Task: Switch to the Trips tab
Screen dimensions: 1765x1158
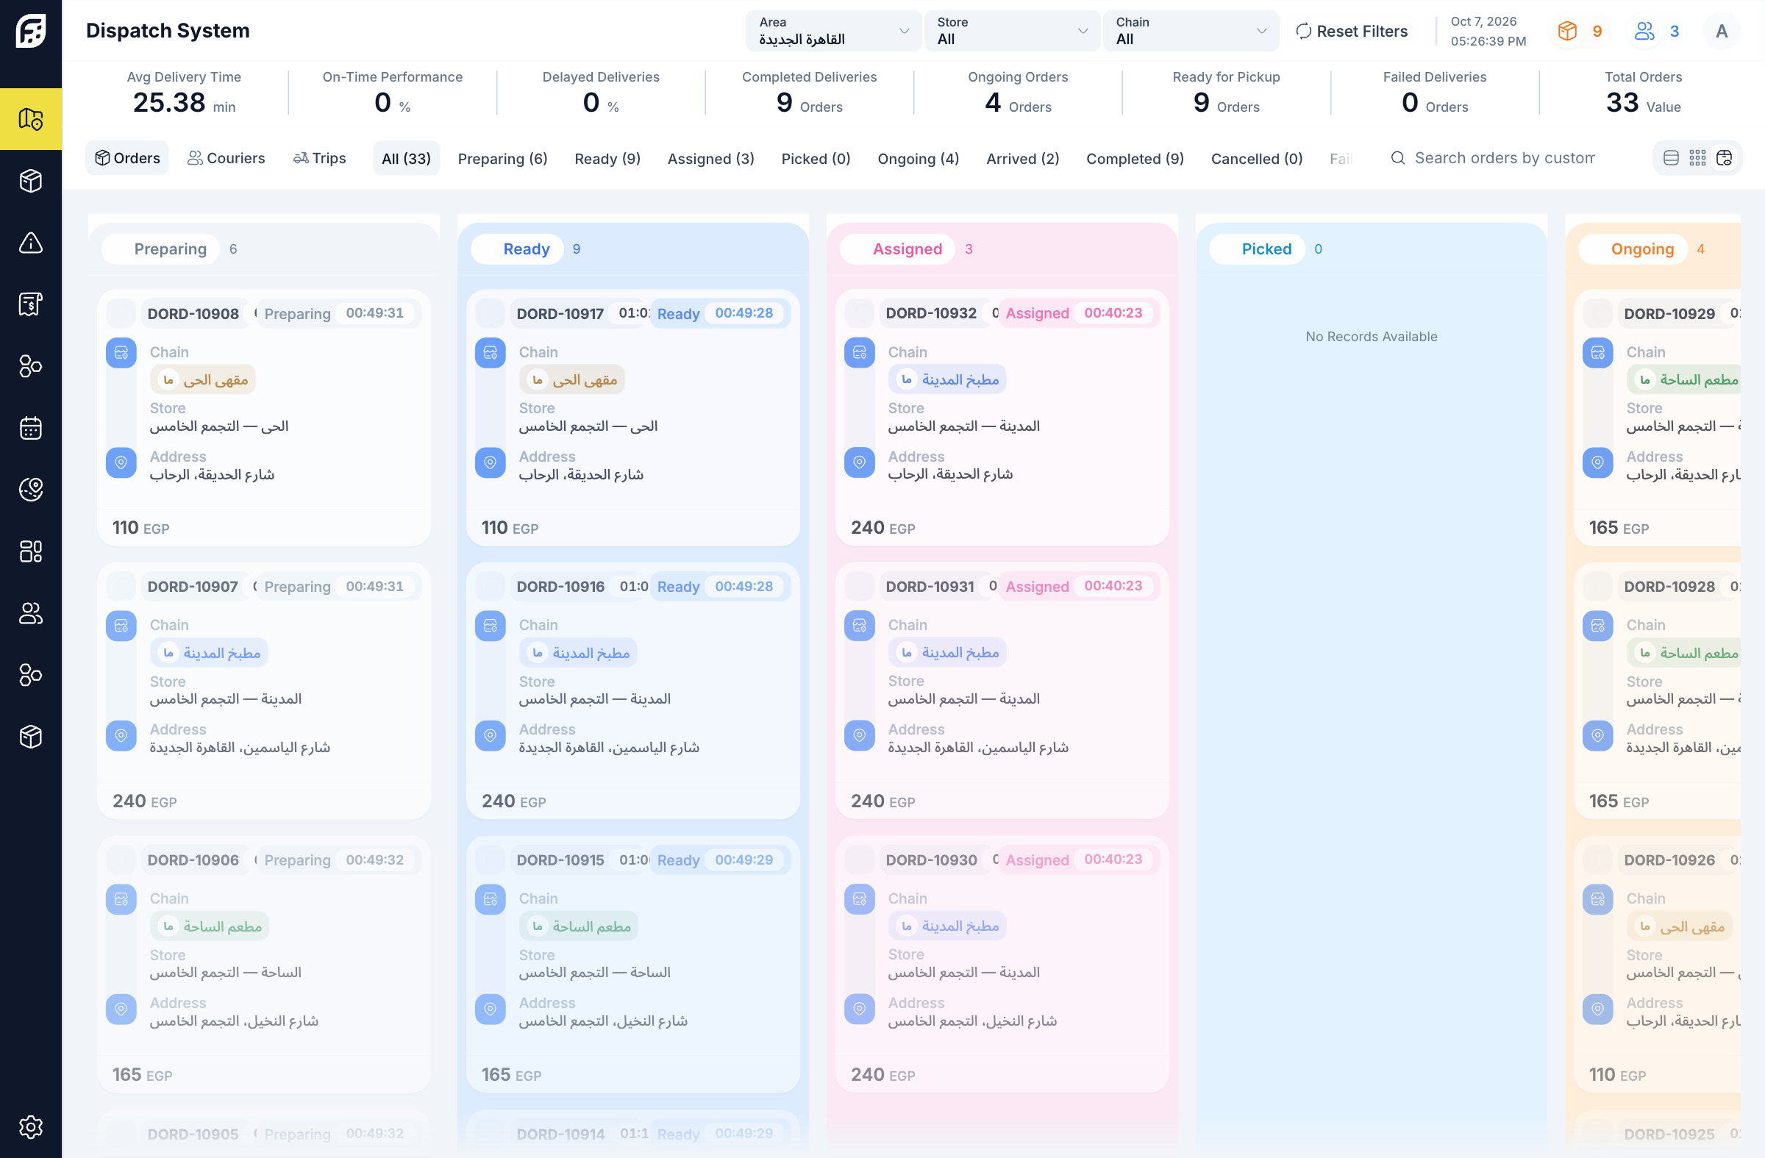Action: tap(320, 158)
